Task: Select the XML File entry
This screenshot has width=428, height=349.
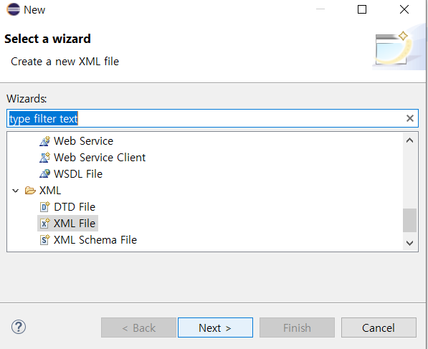Action: pos(75,223)
